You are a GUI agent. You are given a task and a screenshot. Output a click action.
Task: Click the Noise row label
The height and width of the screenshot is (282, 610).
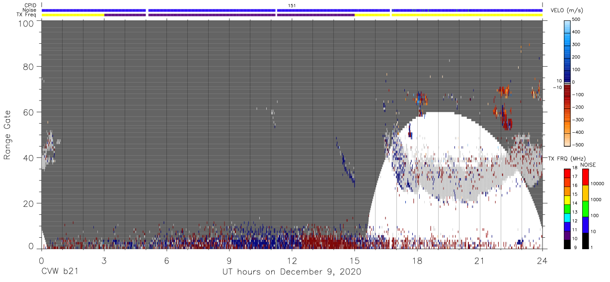(29, 10)
